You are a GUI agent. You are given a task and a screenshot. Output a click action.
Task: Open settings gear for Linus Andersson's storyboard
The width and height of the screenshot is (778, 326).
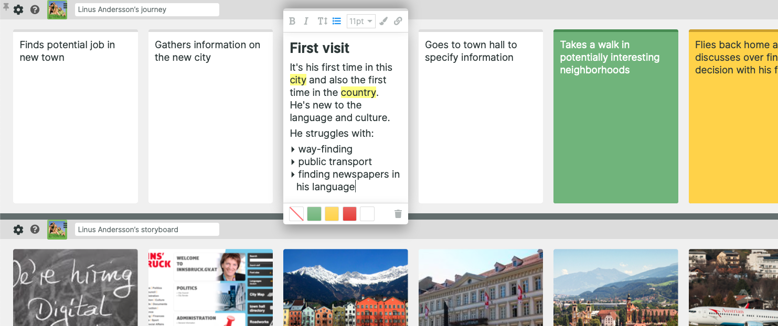[18, 230]
